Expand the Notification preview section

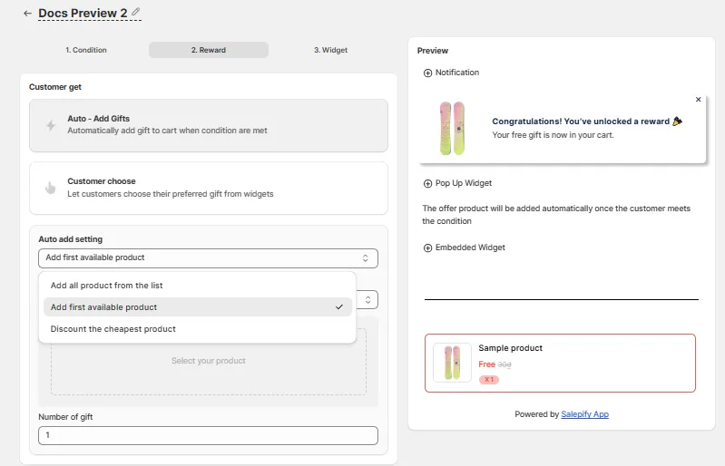click(x=451, y=73)
